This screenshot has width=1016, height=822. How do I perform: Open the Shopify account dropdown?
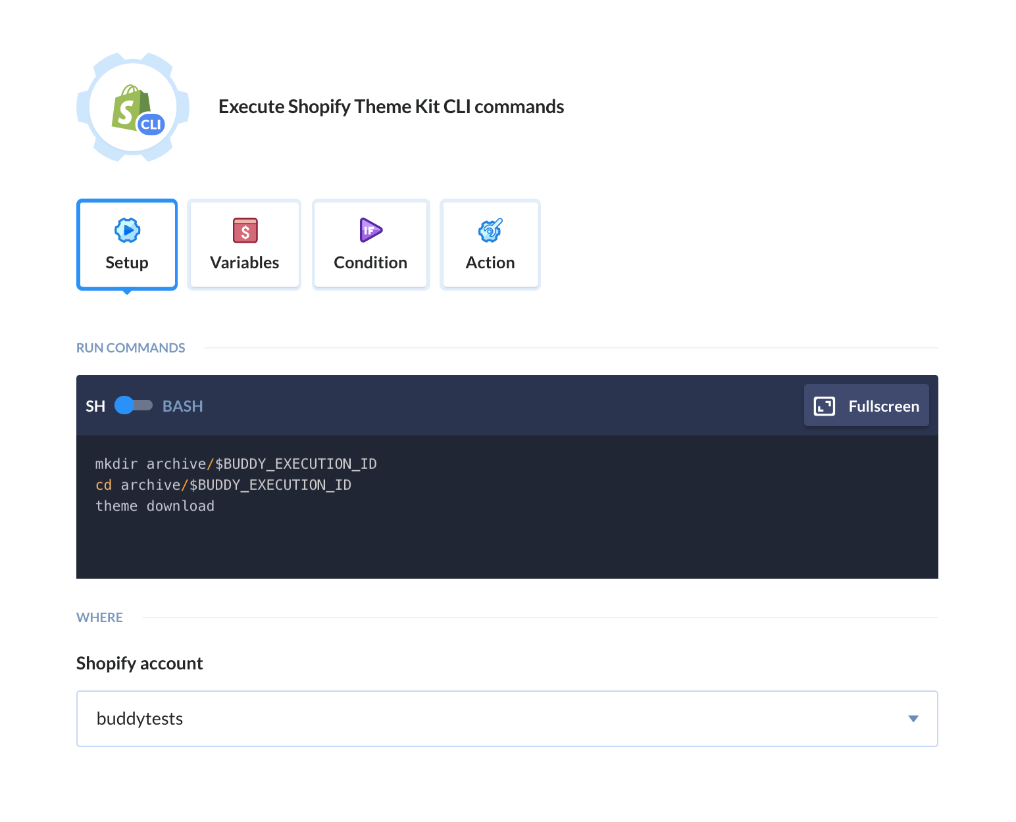507,718
